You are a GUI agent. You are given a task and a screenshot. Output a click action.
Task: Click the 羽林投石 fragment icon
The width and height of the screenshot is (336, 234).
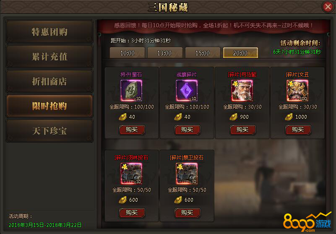pyautogui.click(x=131, y=174)
